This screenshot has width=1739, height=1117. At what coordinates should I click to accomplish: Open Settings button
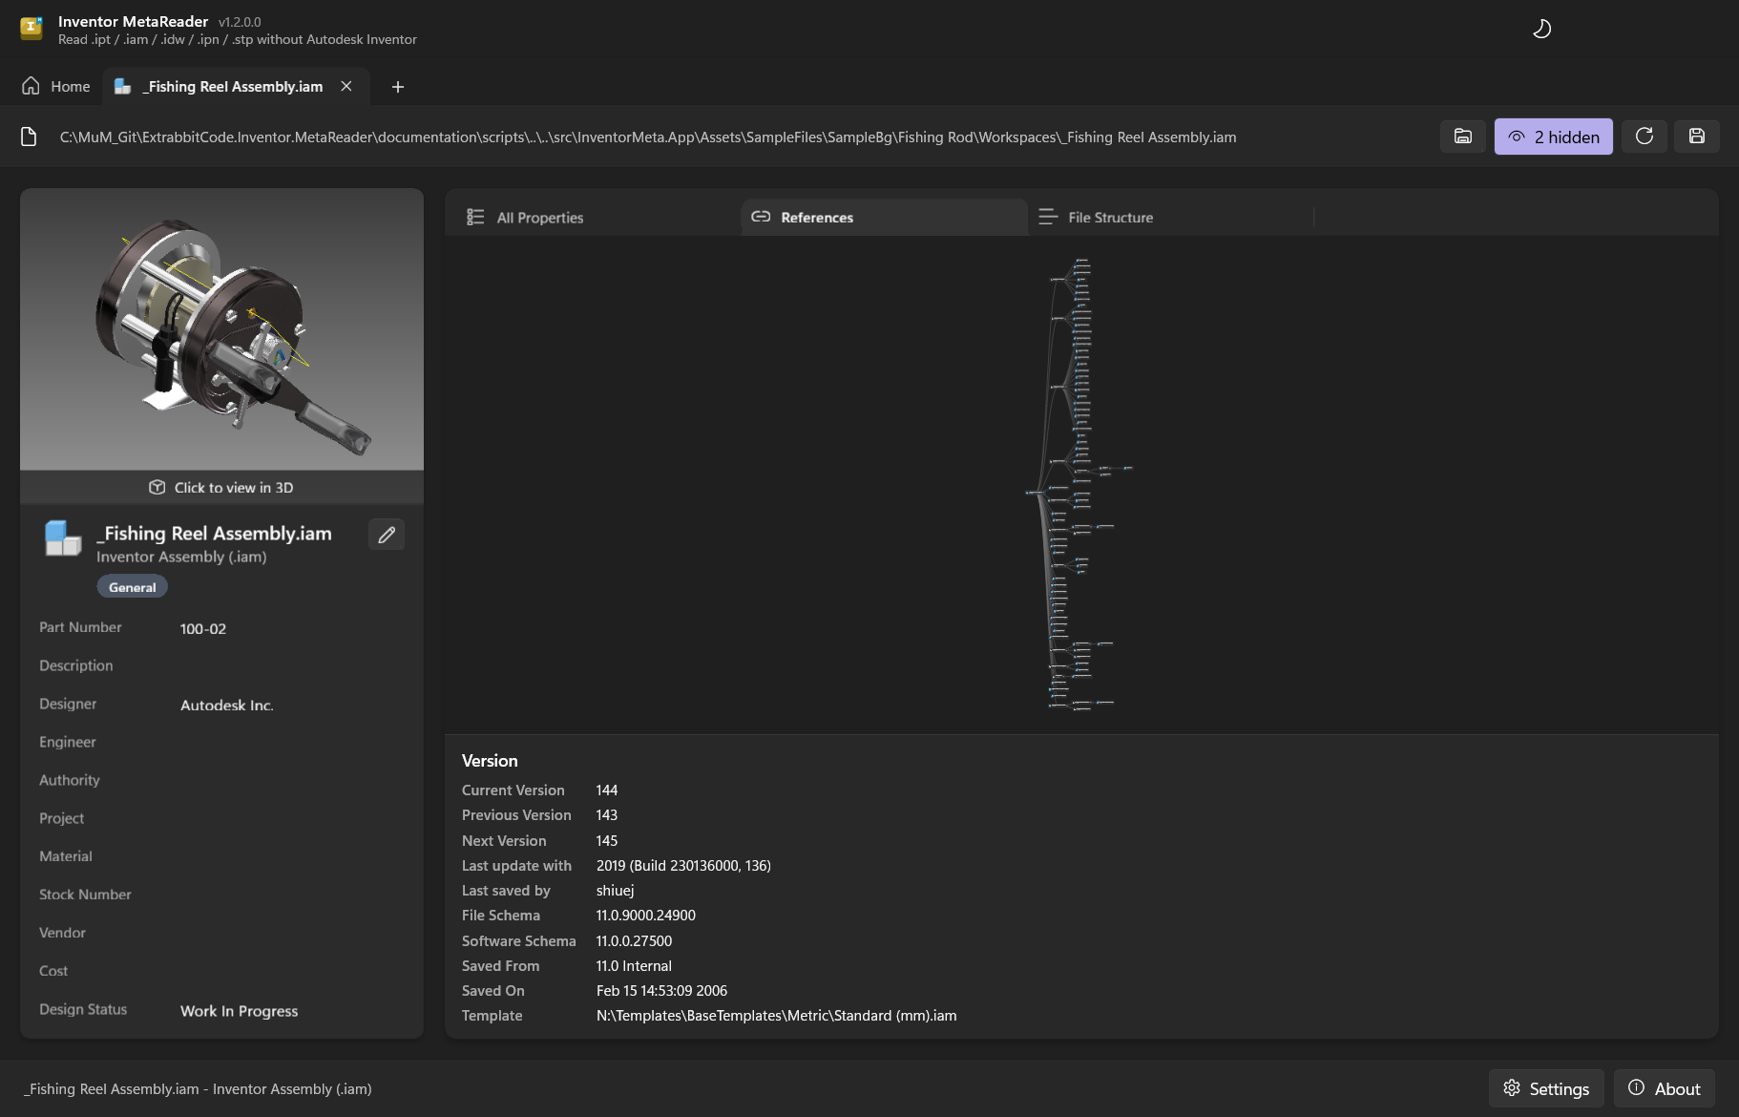(x=1546, y=1088)
